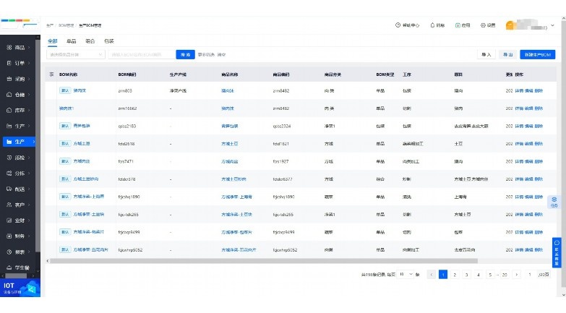The height and width of the screenshot is (313, 566).
Task: Open the 设置 settings gear icon
Action: point(483,25)
